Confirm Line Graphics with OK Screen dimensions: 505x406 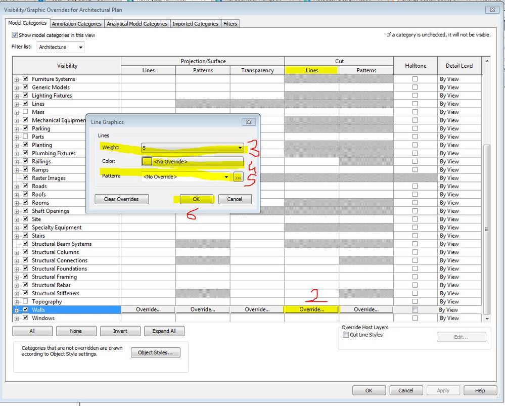pos(196,199)
